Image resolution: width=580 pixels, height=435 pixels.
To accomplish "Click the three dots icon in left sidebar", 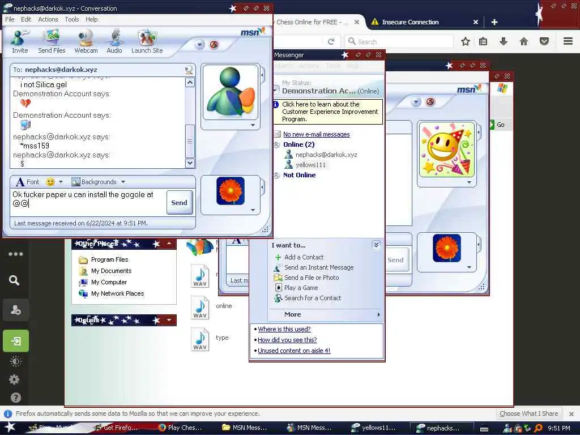I will (x=15, y=254).
